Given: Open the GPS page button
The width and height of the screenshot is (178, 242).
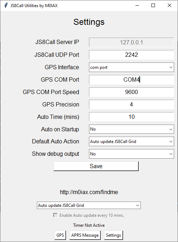Looking at the screenshot, I should click(60, 235).
